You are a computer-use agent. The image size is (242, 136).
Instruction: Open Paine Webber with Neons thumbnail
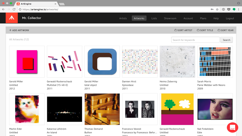click(215, 61)
